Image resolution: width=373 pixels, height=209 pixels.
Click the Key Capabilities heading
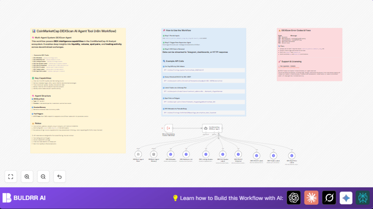tap(42, 78)
